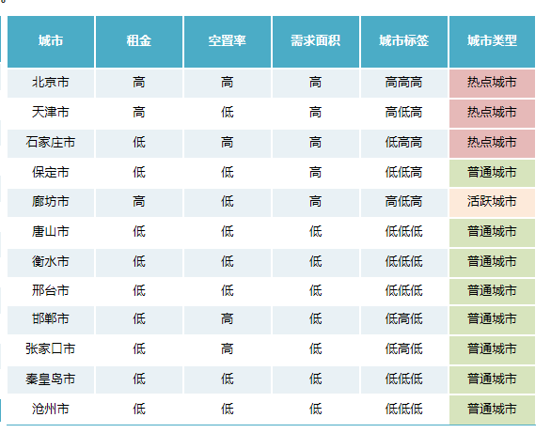
Task: Click the 空置率 column header
Action: tap(228, 41)
